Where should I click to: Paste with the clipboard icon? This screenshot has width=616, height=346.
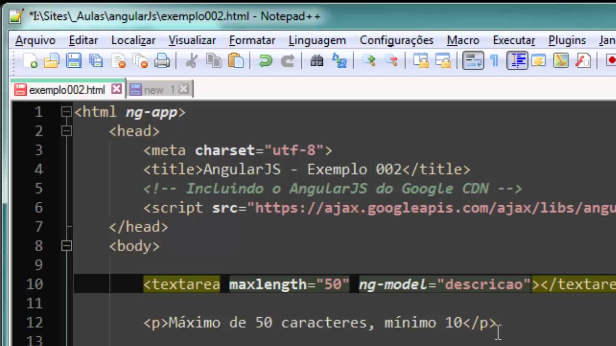[x=236, y=61]
